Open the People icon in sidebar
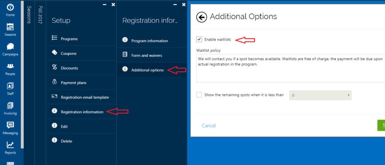Image resolution: width=385 pixels, height=165 pixels. coord(10,66)
